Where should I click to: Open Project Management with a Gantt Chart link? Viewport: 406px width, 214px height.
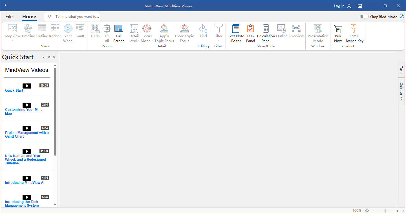[27, 134]
